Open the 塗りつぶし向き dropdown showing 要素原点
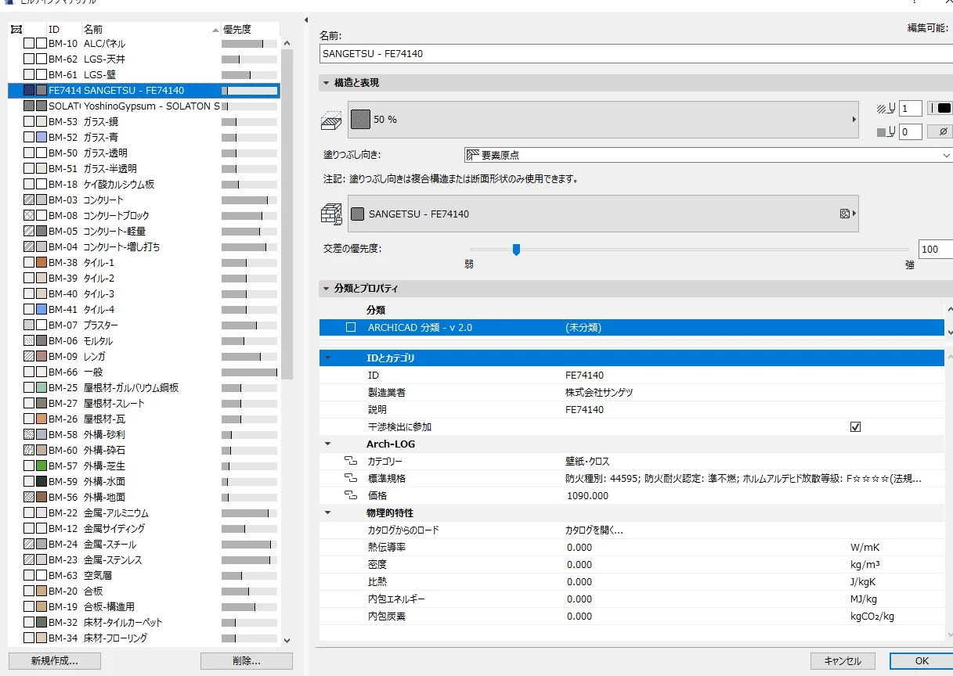The width and height of the screenshot is (953, 676). (x=708, y=156)
